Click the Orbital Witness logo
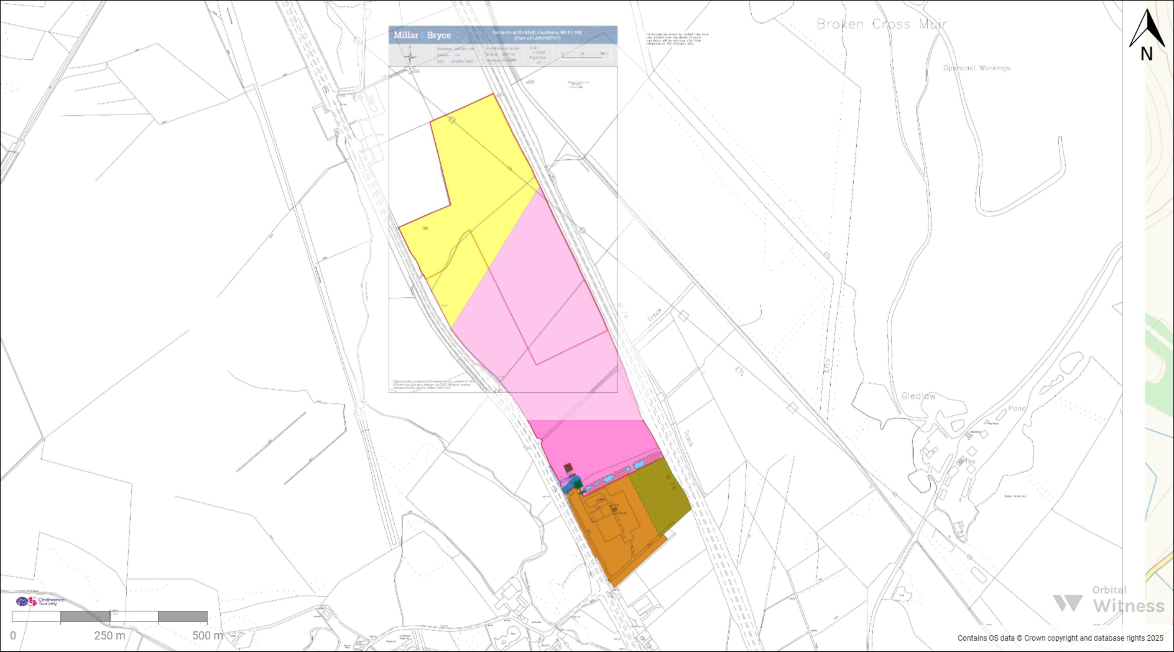 pyautogui.click(x=1108, y=600)
